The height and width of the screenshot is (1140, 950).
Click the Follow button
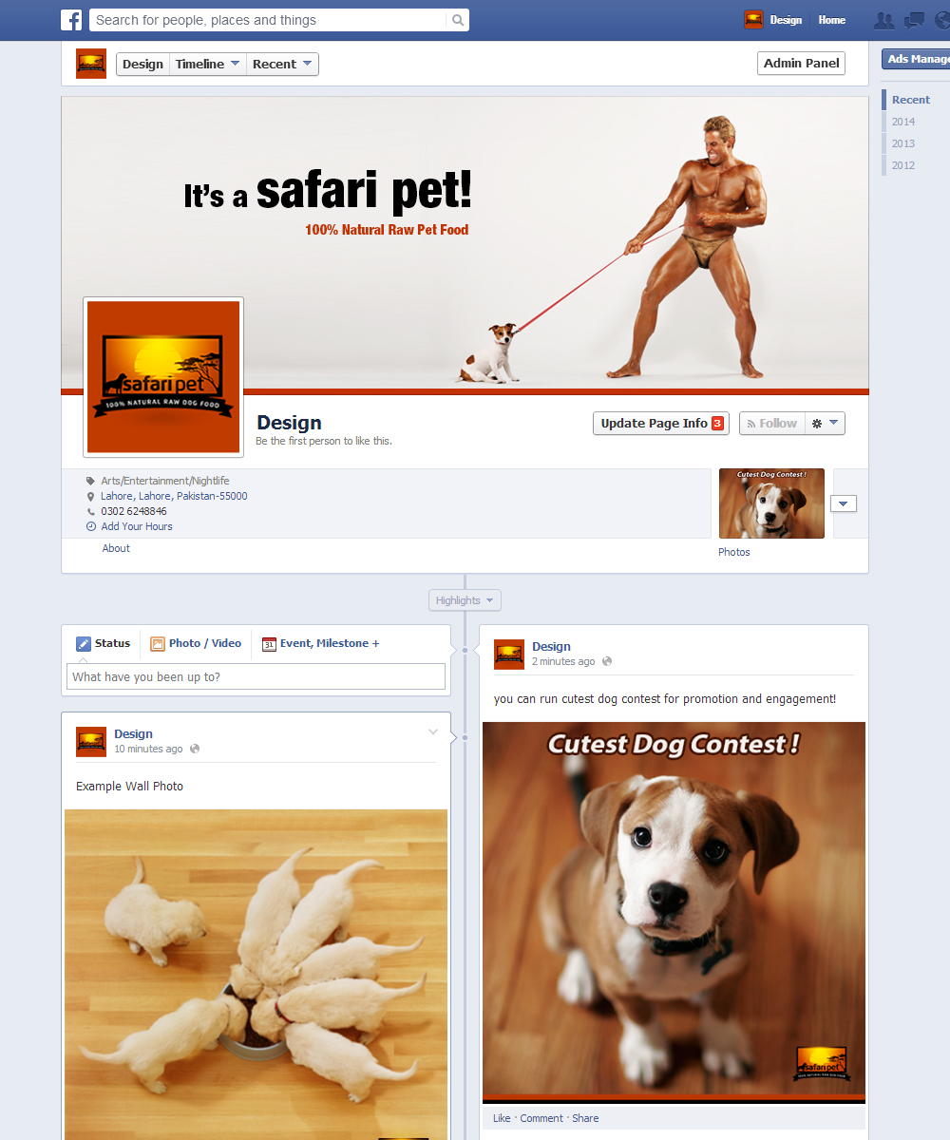point(771,424)
